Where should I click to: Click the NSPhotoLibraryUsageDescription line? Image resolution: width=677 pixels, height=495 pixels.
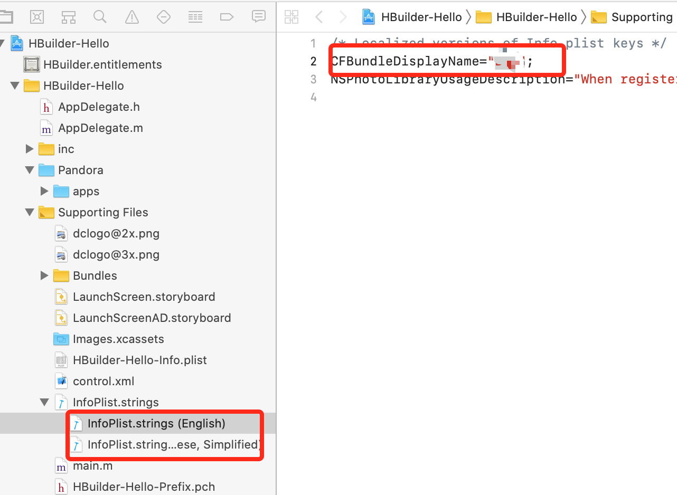click(x=504, y=79)
